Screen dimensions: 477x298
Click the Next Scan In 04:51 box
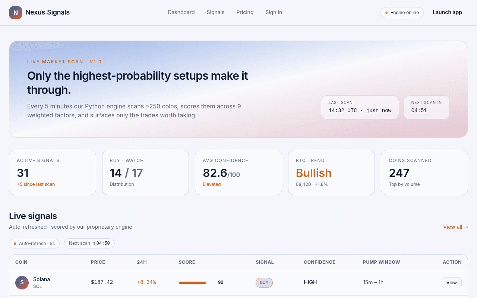427,107
